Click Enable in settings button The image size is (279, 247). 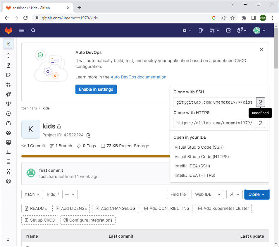pyautogui.click(x=96, y=89)
